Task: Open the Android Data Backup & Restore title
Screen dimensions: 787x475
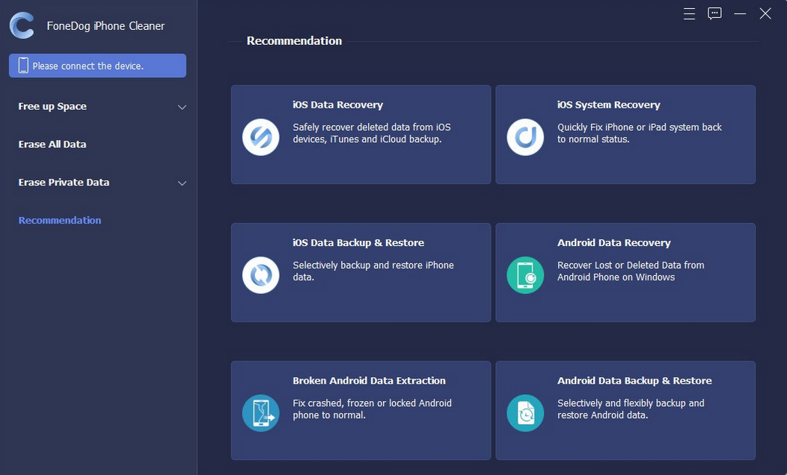Action: pyautogui.click(x=634, y=381)
